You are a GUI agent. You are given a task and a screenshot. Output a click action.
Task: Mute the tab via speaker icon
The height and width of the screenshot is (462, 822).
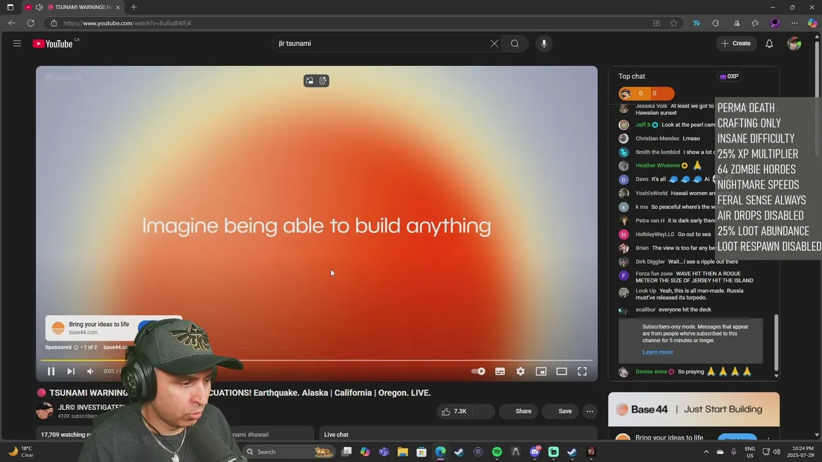(x=39, y=7)
